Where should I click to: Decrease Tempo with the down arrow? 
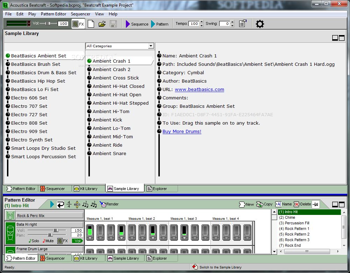click(201, 26)
